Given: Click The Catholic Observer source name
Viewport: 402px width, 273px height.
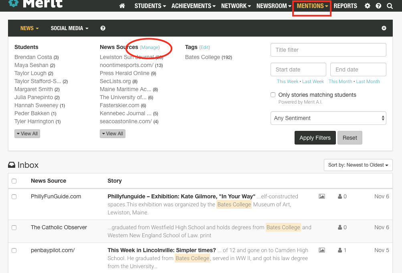Looking at the screenshot, I should (x=59, y=227).
